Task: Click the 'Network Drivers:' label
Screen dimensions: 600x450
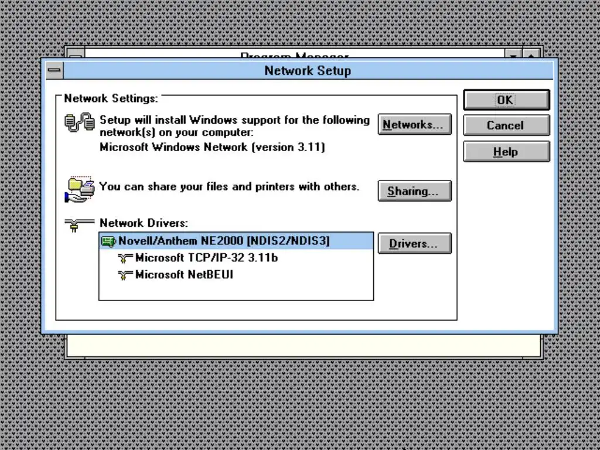Action: pyautogui.click(x=144, y=223)
